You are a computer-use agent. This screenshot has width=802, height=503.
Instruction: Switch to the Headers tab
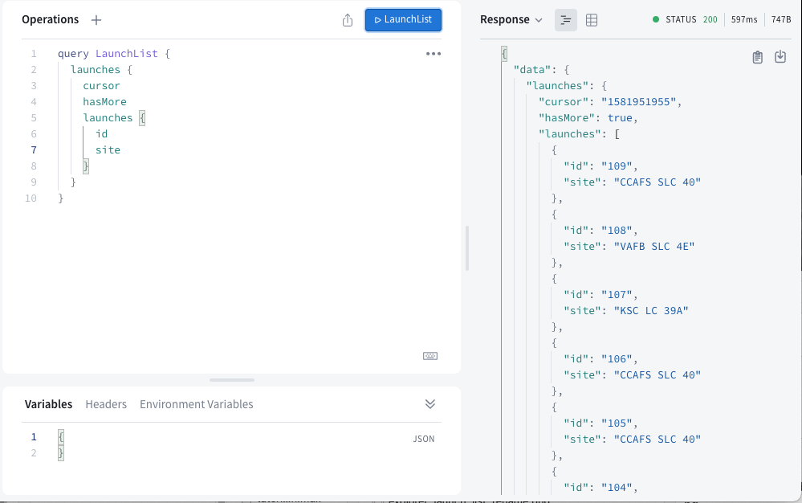(x=106, y=404)
